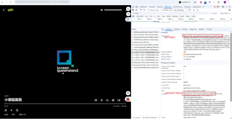This screenshot has height=119, width=232.
Task: Open the More filters dropdown
Action: [x=225, y=13]
